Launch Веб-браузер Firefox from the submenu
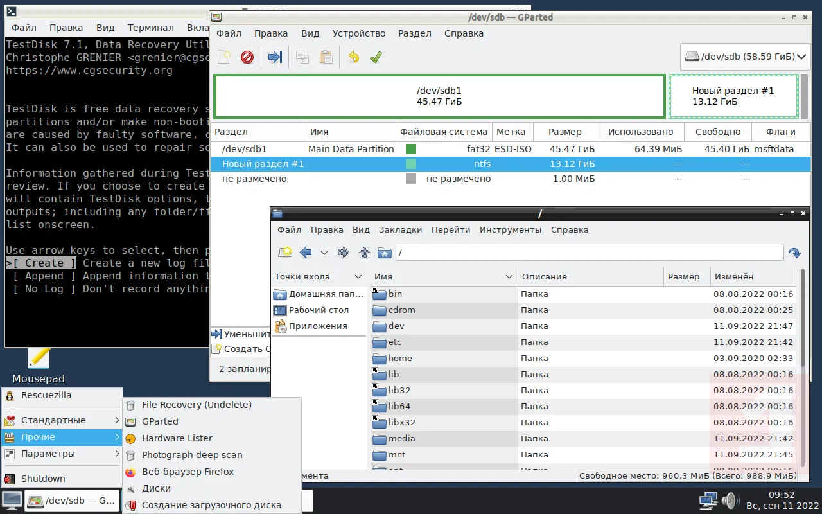This screenshot has height=514, width=822. point(211,472)
